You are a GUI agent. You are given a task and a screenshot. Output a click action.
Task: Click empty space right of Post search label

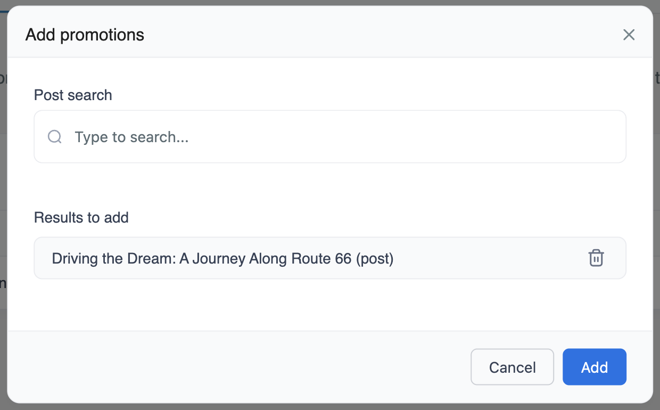[x=373, y=95]
